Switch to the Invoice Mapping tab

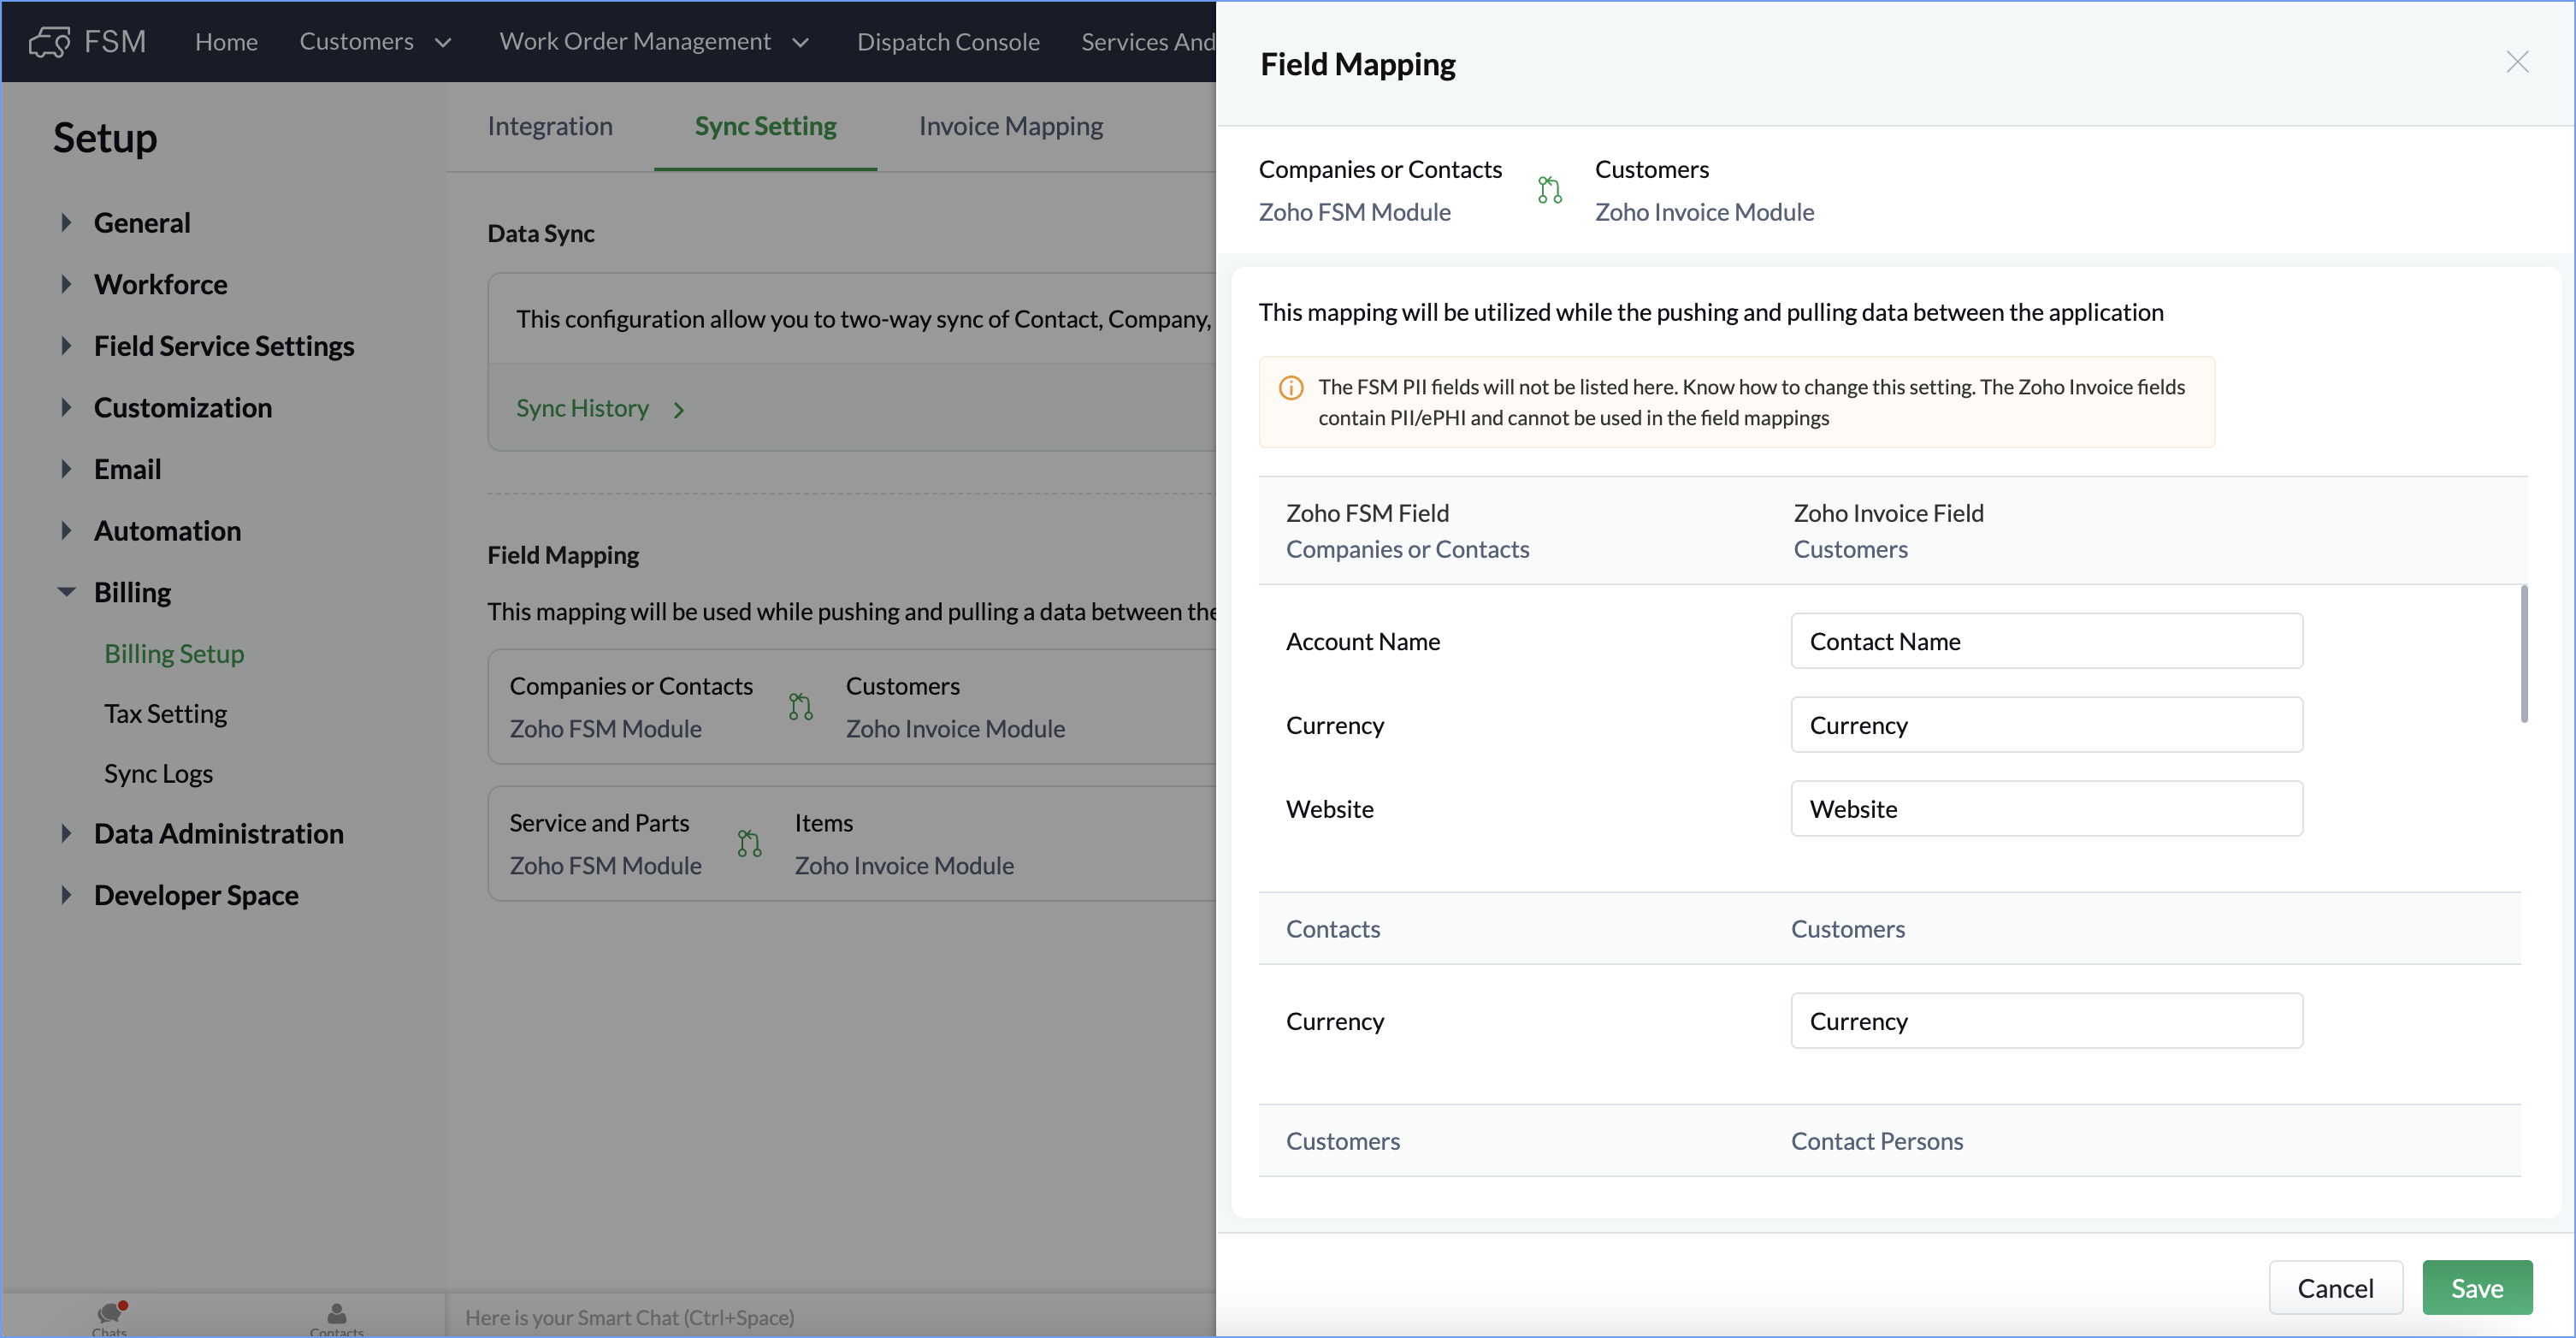click(1010, 126)
